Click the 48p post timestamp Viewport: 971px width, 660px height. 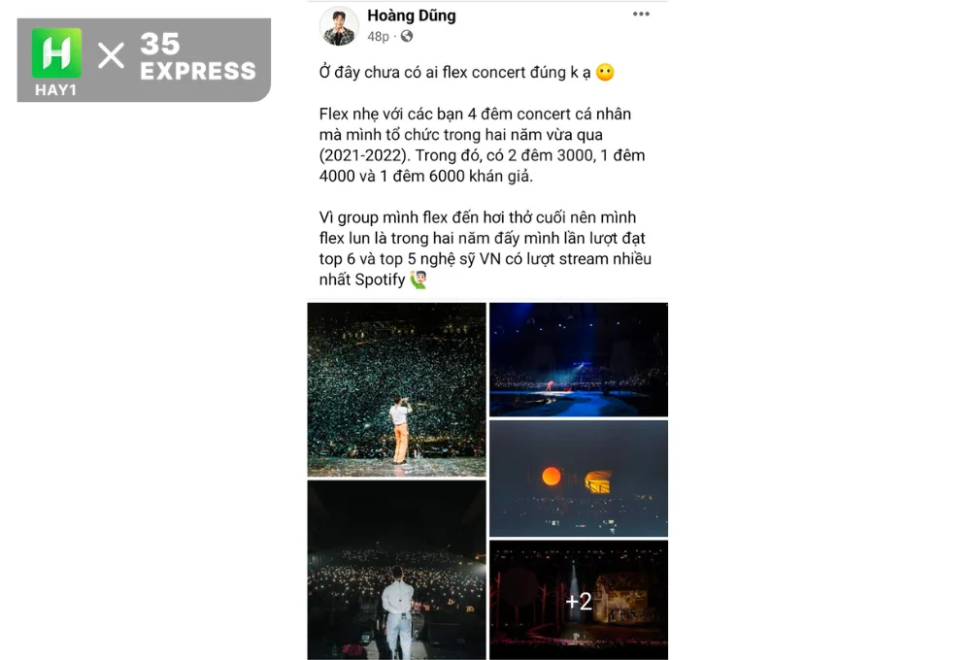click(x=378, y=37)
